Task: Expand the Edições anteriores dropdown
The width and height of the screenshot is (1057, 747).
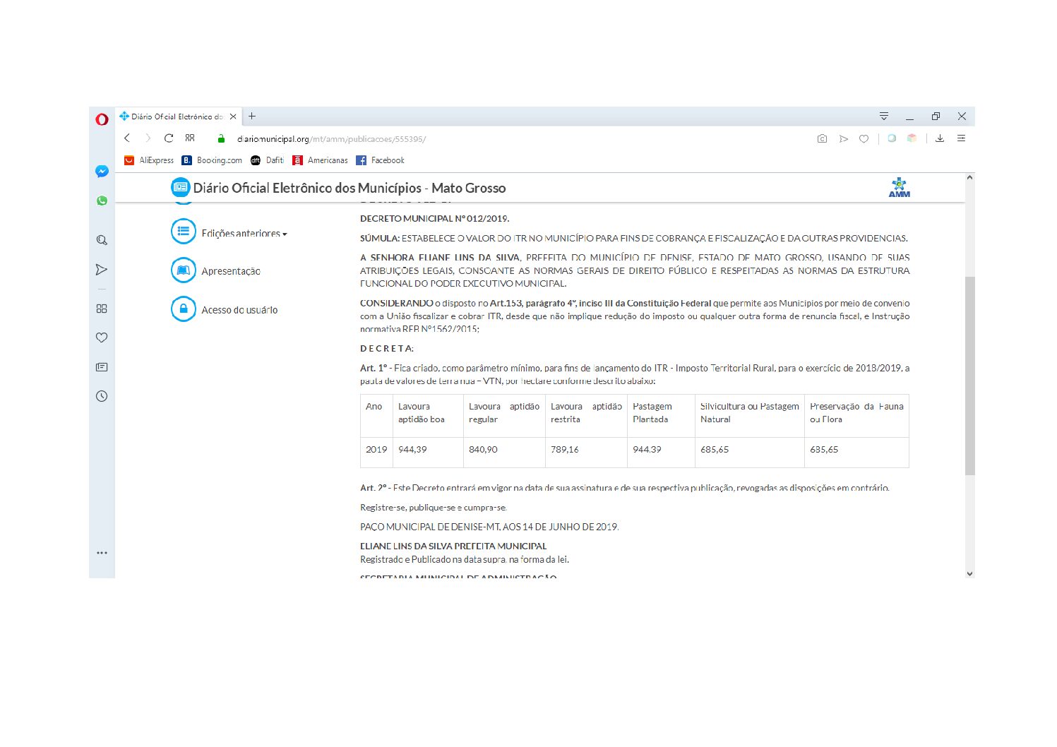Action: pos(244,234)
